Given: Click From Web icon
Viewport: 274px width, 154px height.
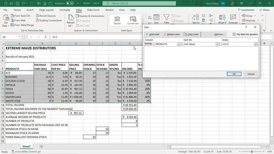Looking at the screenshot, I should pos(12,21).
